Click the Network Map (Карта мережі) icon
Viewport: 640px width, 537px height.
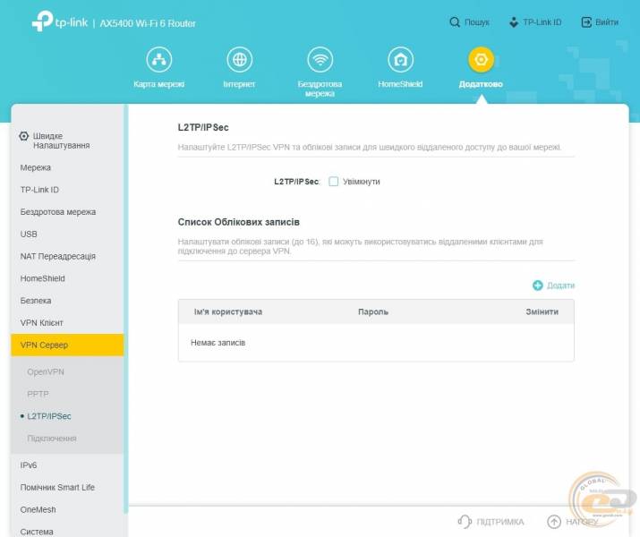click(x=159, y=60)
